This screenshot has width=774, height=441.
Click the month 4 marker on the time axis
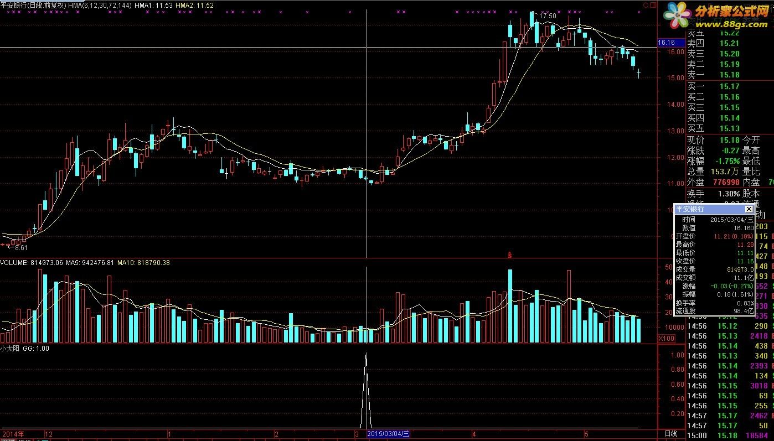point(474,434)
